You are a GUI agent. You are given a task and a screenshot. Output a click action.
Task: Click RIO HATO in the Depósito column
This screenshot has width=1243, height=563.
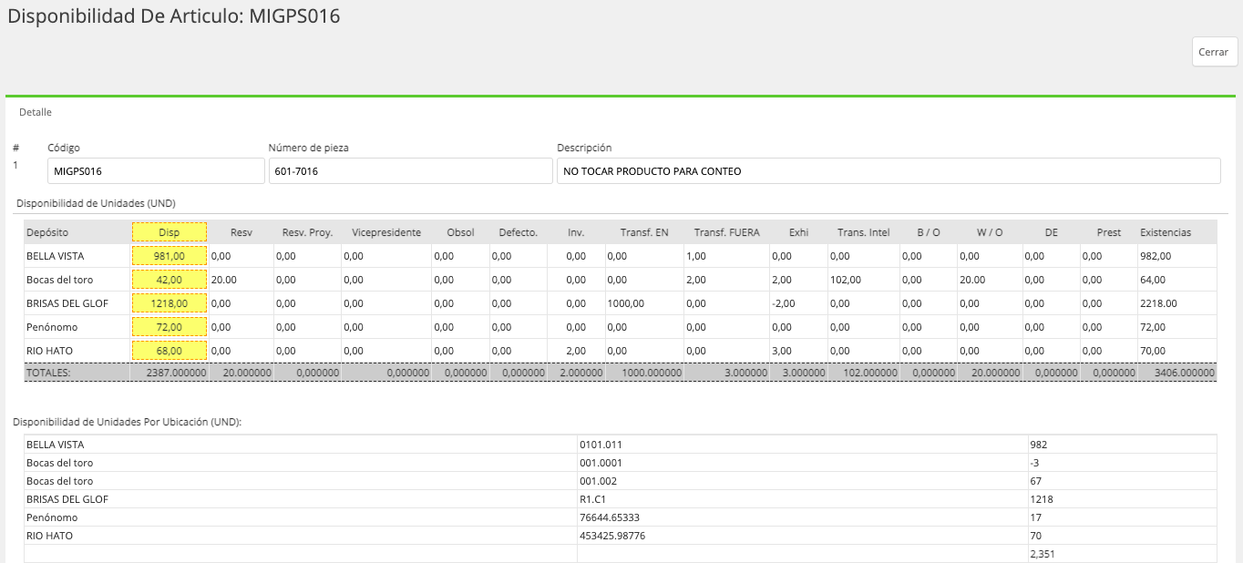[50, 351]
